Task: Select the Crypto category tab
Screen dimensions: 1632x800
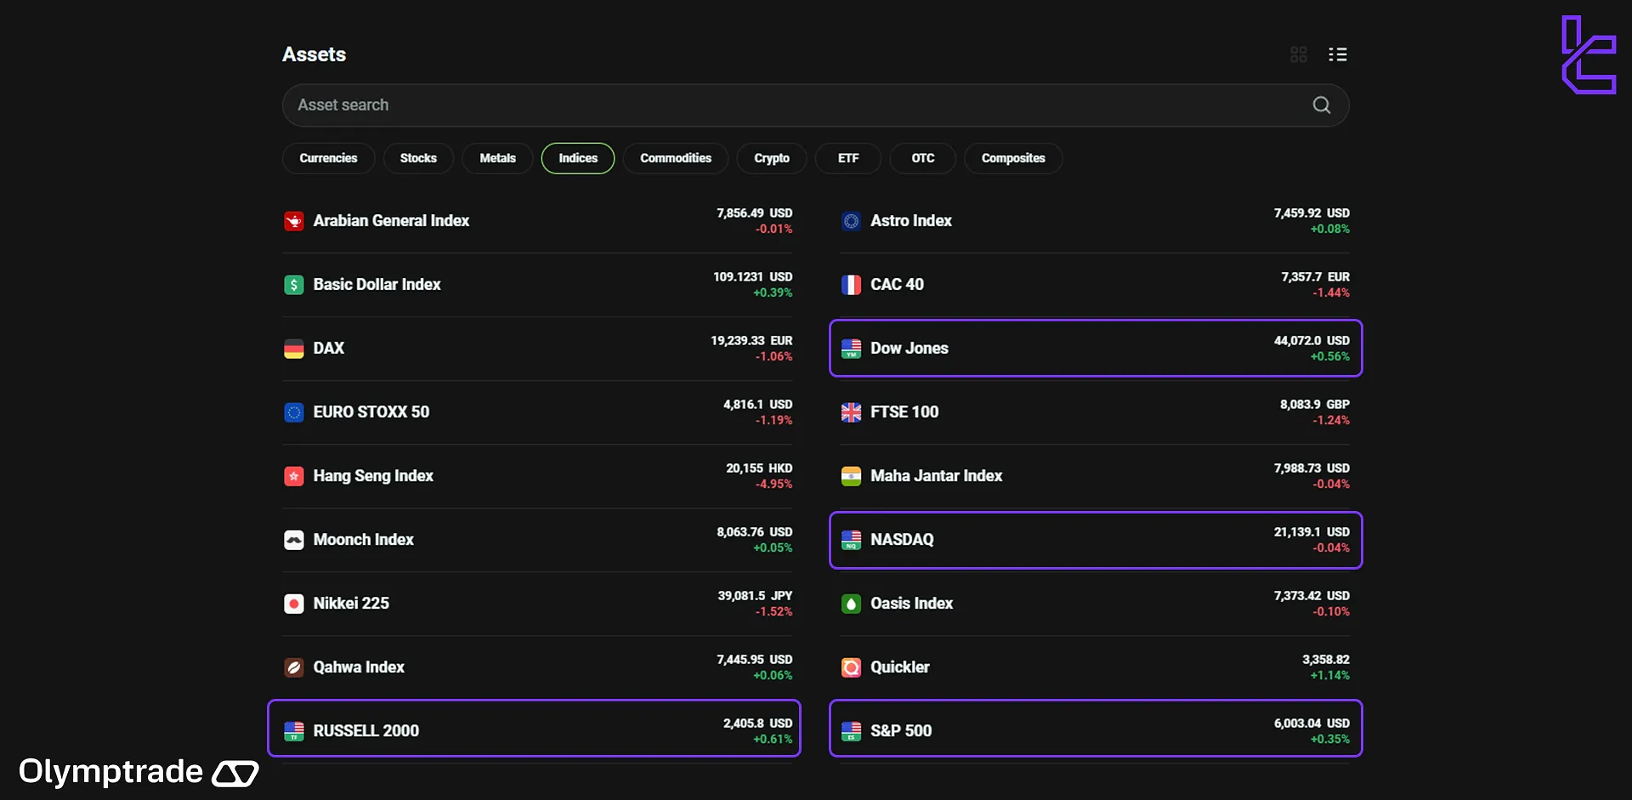Action: (x=772, y=158)
